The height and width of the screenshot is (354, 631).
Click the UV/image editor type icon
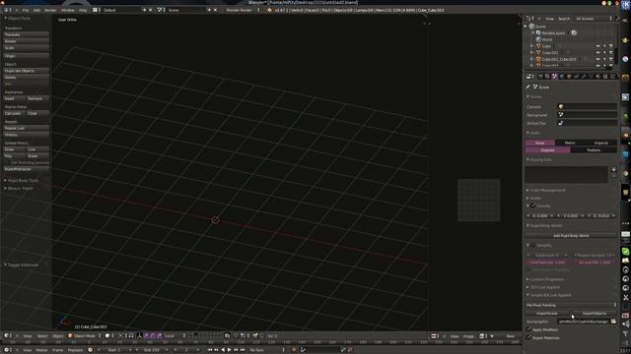click(435, 336)
